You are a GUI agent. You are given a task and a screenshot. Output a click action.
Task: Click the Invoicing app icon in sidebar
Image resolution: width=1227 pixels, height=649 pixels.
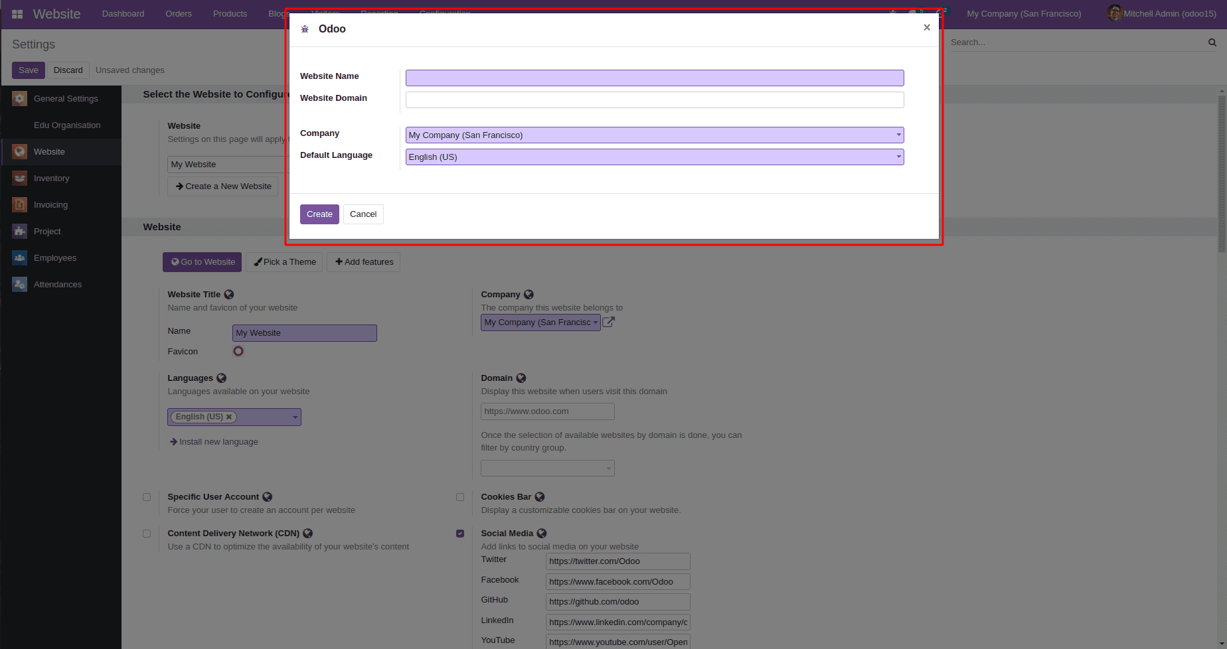pyautogui.click(x=20, y=205)
